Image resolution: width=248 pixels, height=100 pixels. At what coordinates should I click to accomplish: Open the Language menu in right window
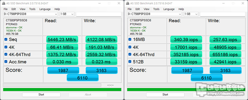point(169,9)
